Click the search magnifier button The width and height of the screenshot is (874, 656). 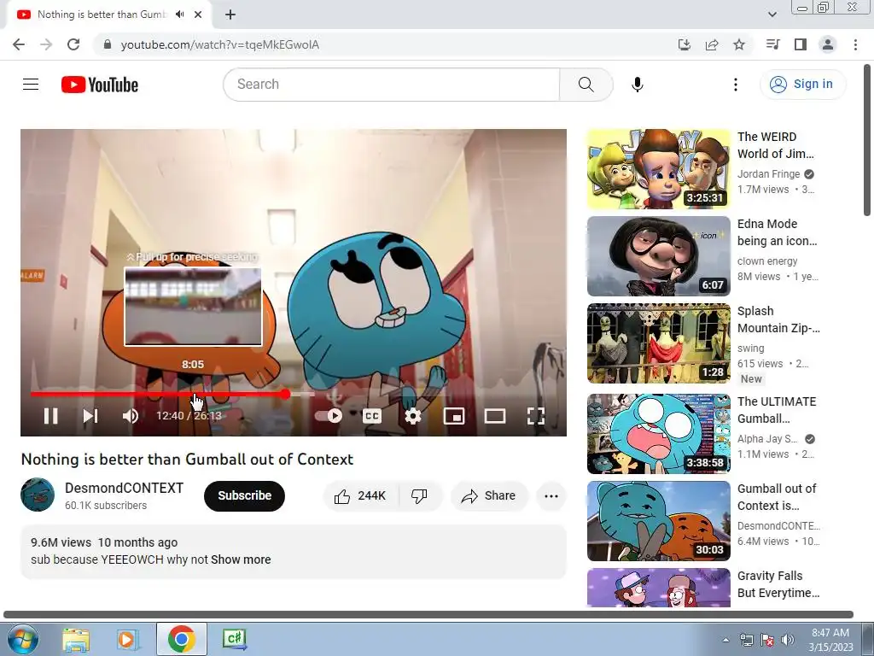(x=586, y=85)
